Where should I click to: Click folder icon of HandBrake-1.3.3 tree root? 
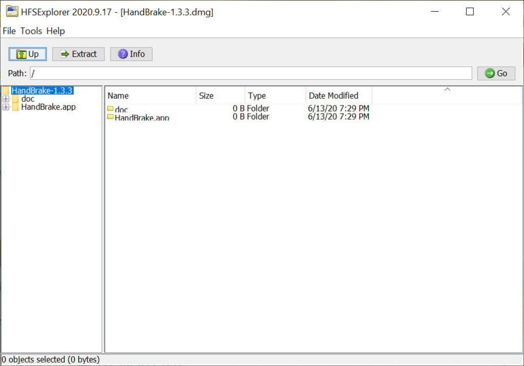[x=6, y=91]
